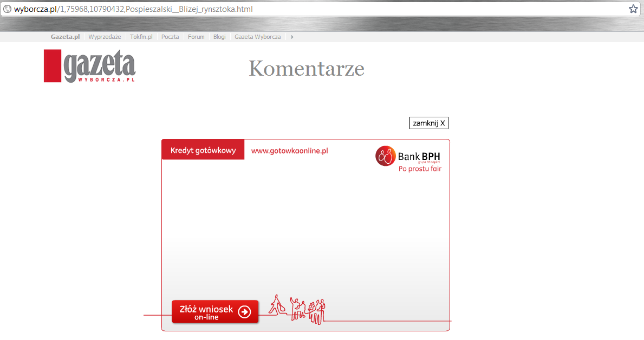This screenshot has height=340, width=644.
Task: Click the red line-drawn people illustration
Action: 298,309
